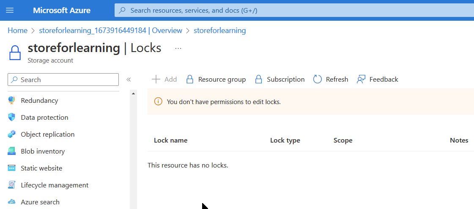Open Azure search in the sidebar

(40, 202)
